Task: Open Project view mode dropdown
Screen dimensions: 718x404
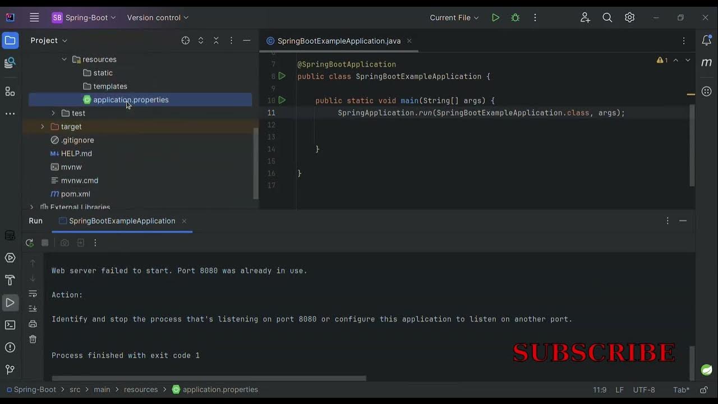Action: 49,40
